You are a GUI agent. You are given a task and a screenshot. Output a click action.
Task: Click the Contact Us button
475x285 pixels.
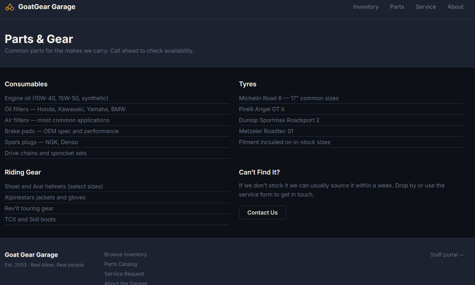click(262, 213)
